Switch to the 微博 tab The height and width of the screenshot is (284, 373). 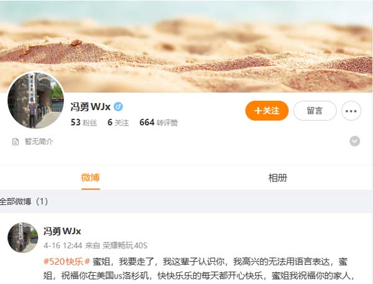90,178
